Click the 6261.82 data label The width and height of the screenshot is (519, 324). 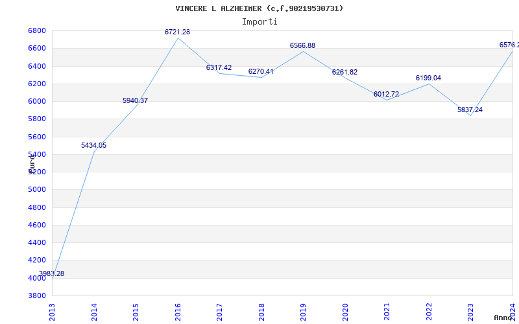pos(345,73)
